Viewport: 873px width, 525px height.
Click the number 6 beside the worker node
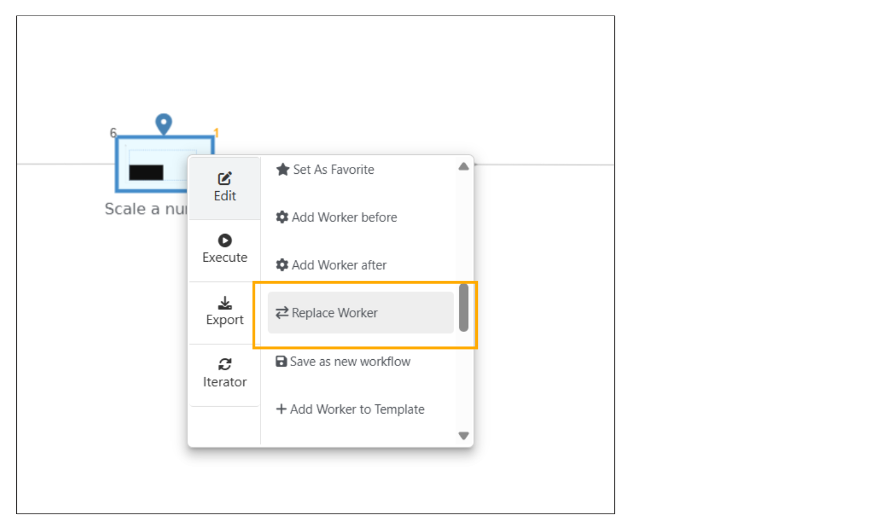point(113,133)
